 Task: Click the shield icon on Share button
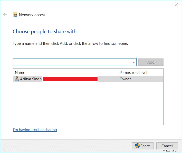(x=137, y=146)
